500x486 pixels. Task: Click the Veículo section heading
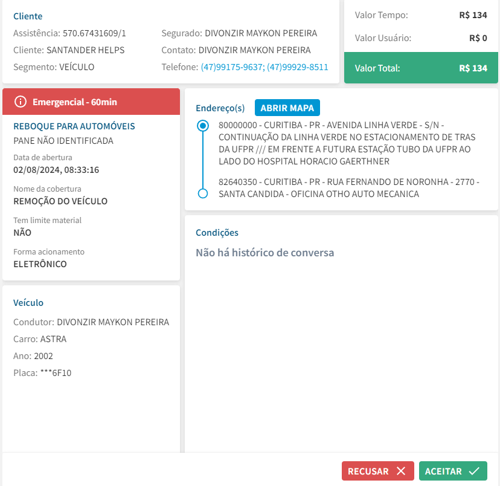coord(28,303)
